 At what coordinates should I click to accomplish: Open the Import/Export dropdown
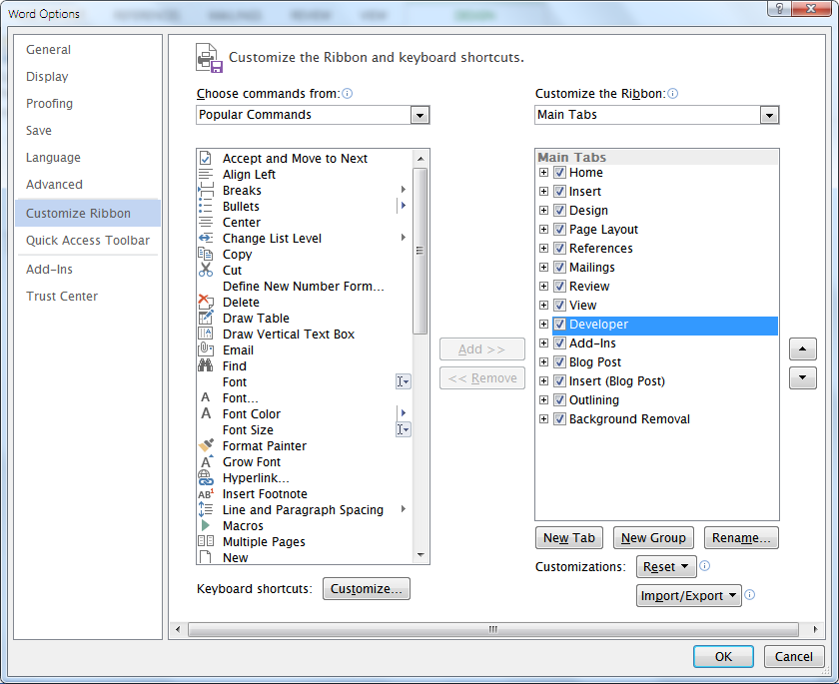[688, 596]
